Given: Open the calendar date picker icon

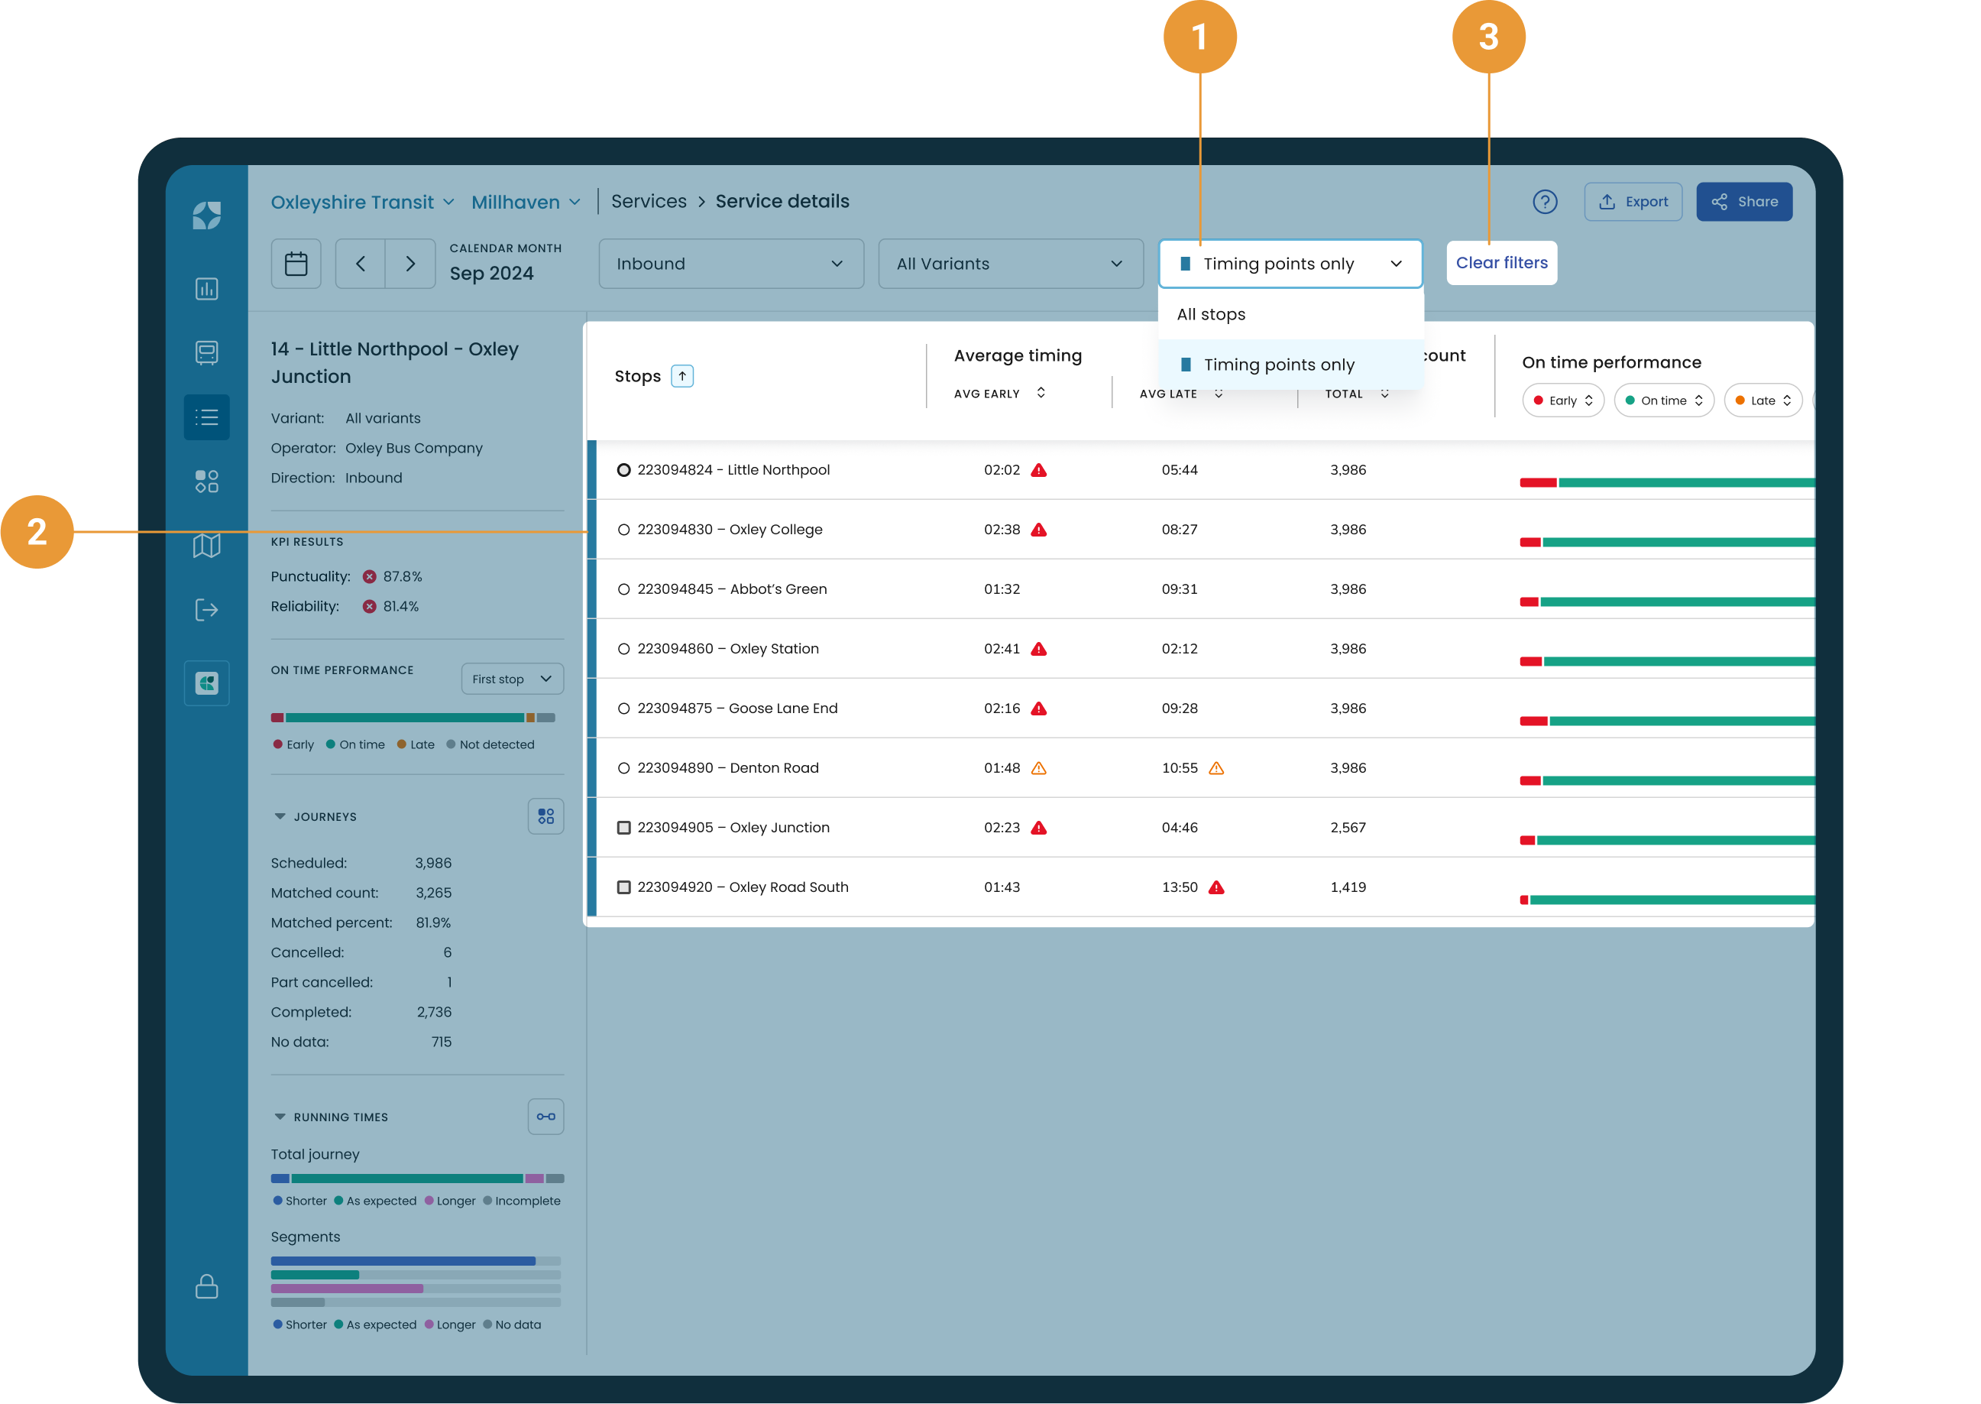Looking at the screenshot, I should [296, 264].
